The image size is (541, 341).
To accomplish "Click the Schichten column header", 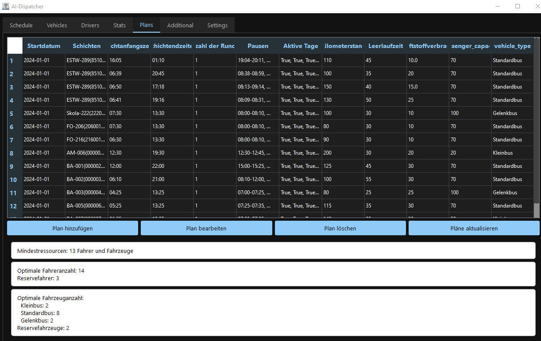I will (x=86, y=46).
